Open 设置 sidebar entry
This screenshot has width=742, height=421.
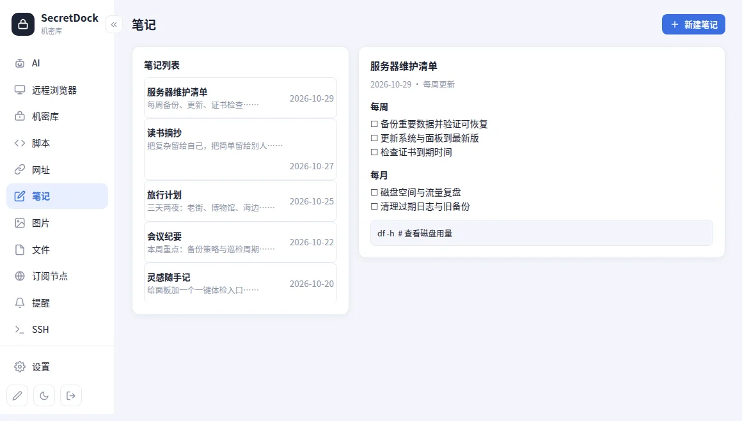click(x=58, y=367)
